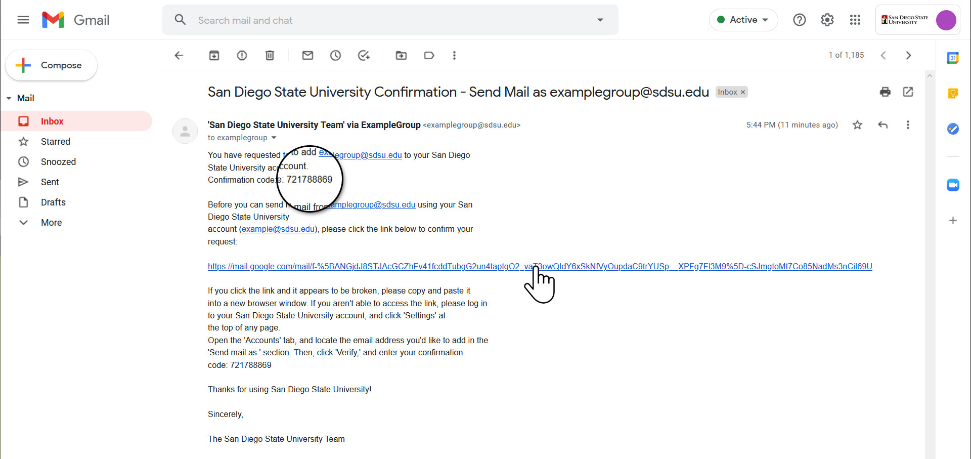The width and height of the screenshot is (971, 459).
Task: Move email to a folder
Action: click(401, 55)
